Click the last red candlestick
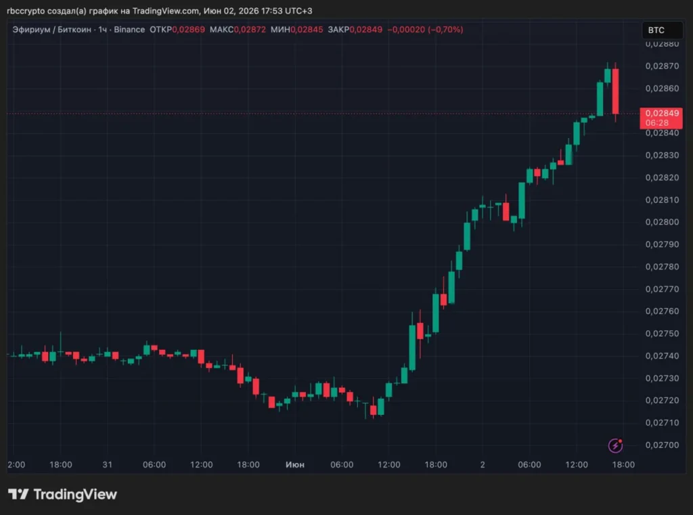Image resolution: width=693 pixels, height=515 pixels. 615,91
